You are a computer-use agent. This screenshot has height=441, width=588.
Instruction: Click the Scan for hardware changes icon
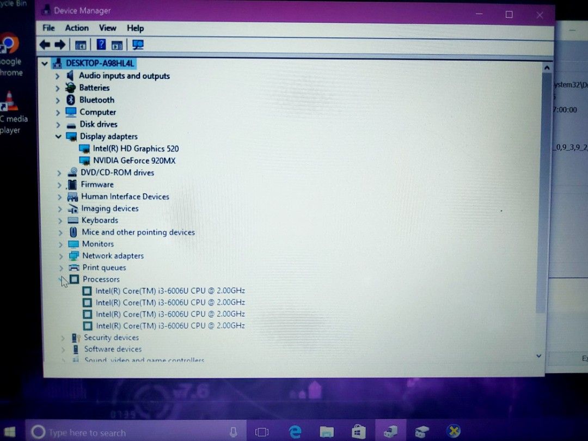[x=137, y=44]
